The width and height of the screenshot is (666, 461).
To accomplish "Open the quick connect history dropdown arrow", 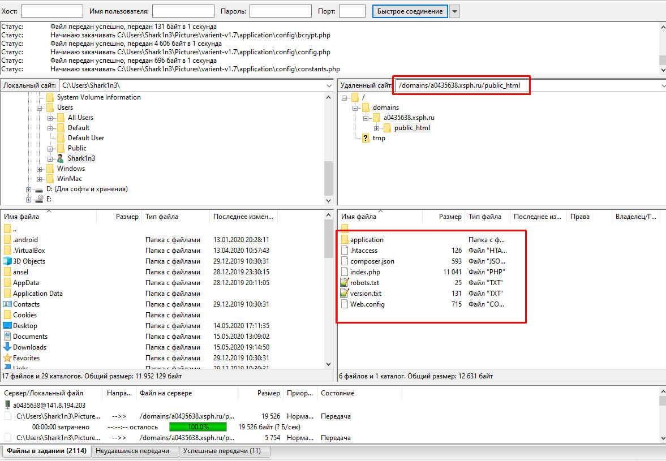I will pyautogui.click(x=454, y=11).
